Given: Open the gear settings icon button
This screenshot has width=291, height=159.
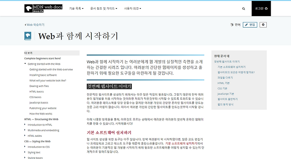Looking at the screenshot, I should [263, 25].
